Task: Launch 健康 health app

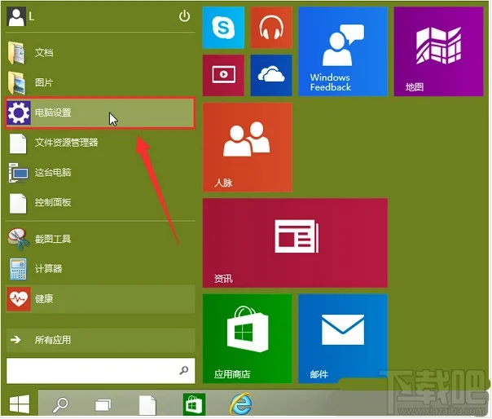Action: point(100,299)
